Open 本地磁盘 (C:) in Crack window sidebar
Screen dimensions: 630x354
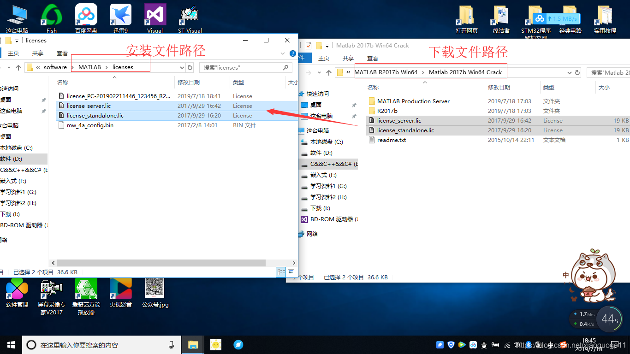coord(327,142)
